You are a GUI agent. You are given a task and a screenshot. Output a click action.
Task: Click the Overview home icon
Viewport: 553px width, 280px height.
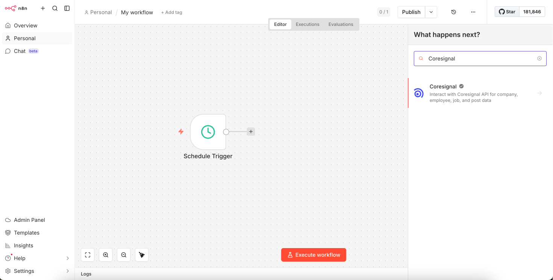(8, 26)
